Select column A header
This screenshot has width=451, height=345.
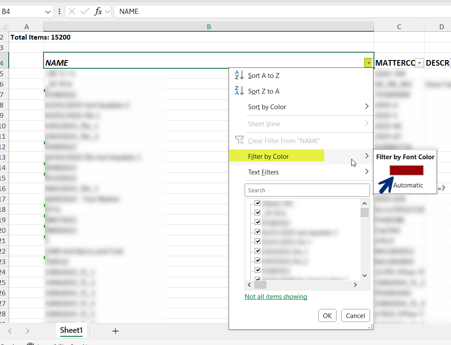click(x=27, y=27)
